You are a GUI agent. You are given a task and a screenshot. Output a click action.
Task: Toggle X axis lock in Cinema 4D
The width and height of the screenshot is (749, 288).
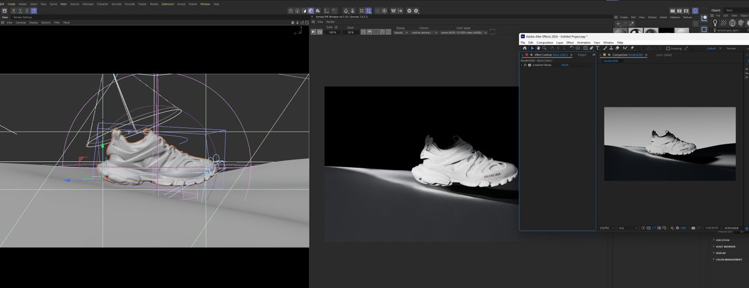[x=14, y=10]
